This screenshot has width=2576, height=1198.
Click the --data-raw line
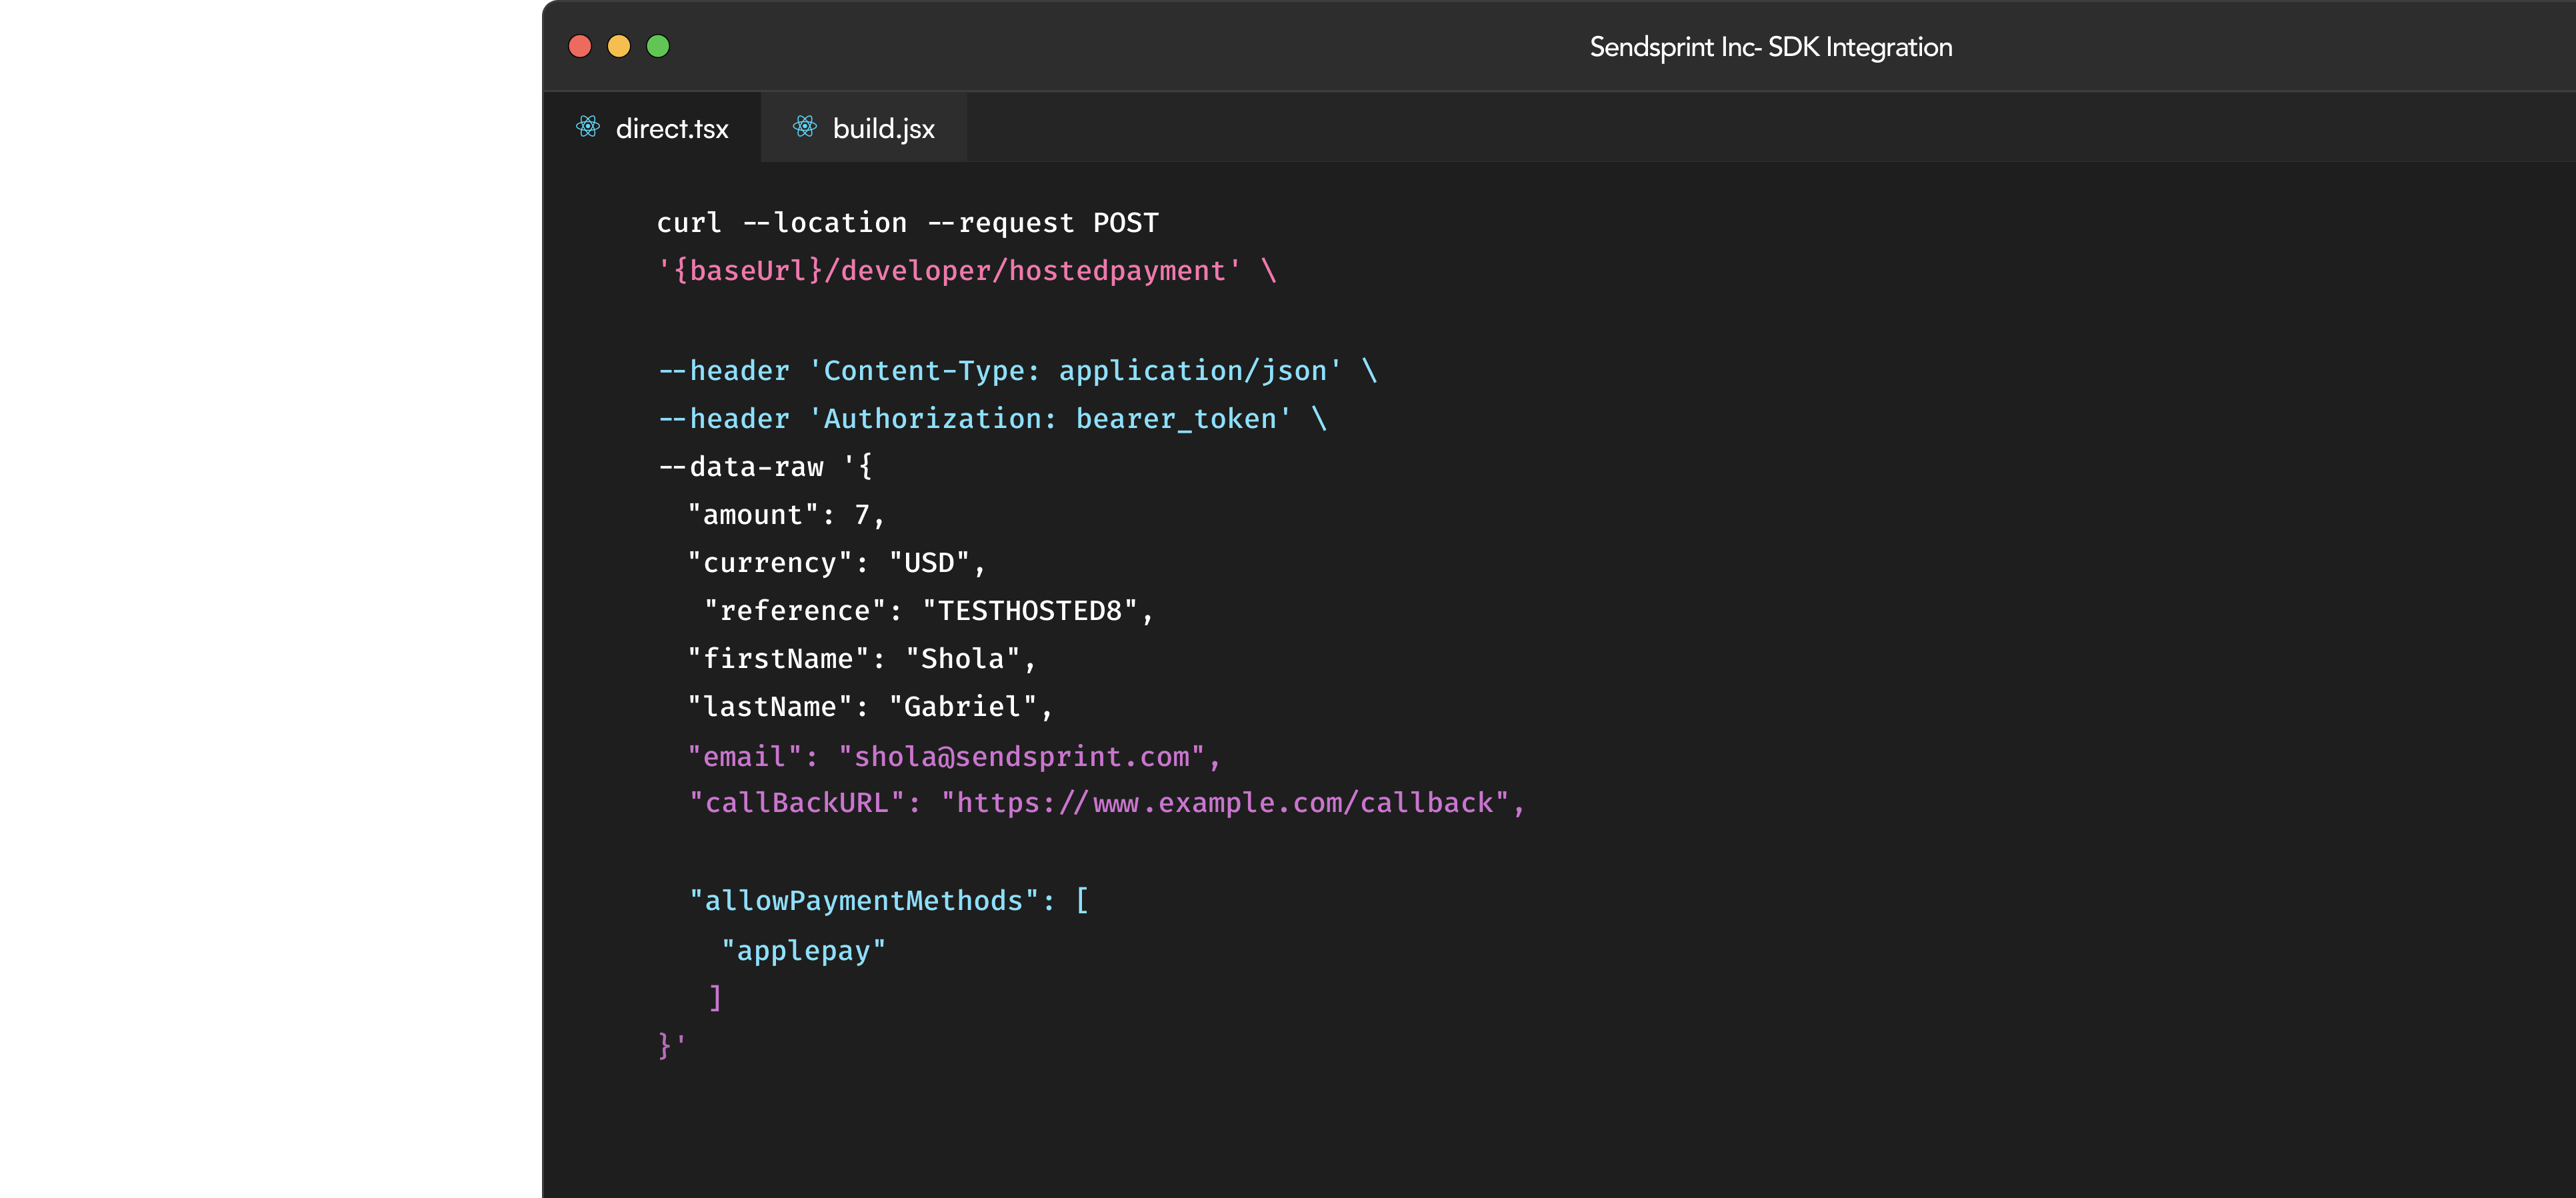pyautogui.click(x=765, y=467)
